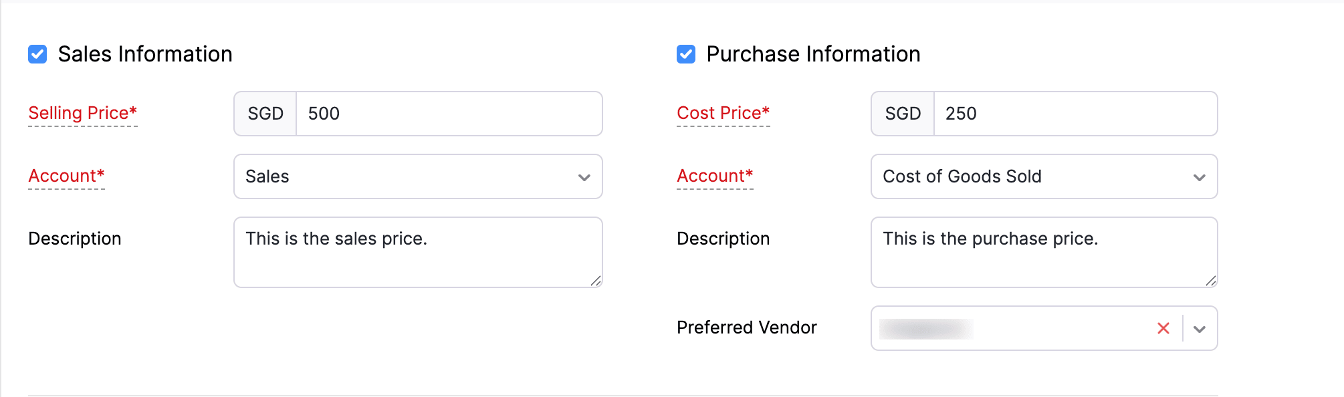Click the Selling Price field label
This screenshot has width=1344, height=397.
(82, 113)
